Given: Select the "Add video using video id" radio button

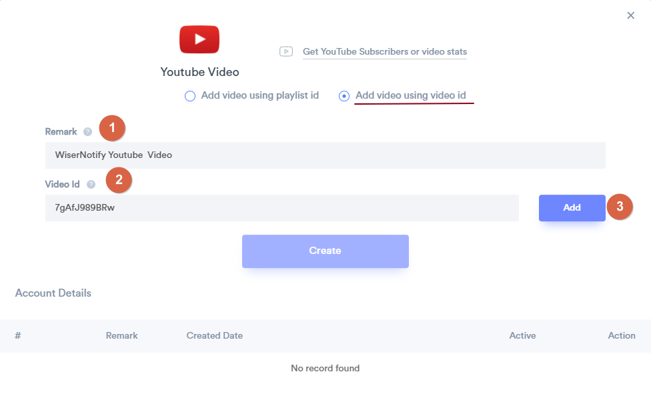Looking at the screenshot, I should point(344,96).
